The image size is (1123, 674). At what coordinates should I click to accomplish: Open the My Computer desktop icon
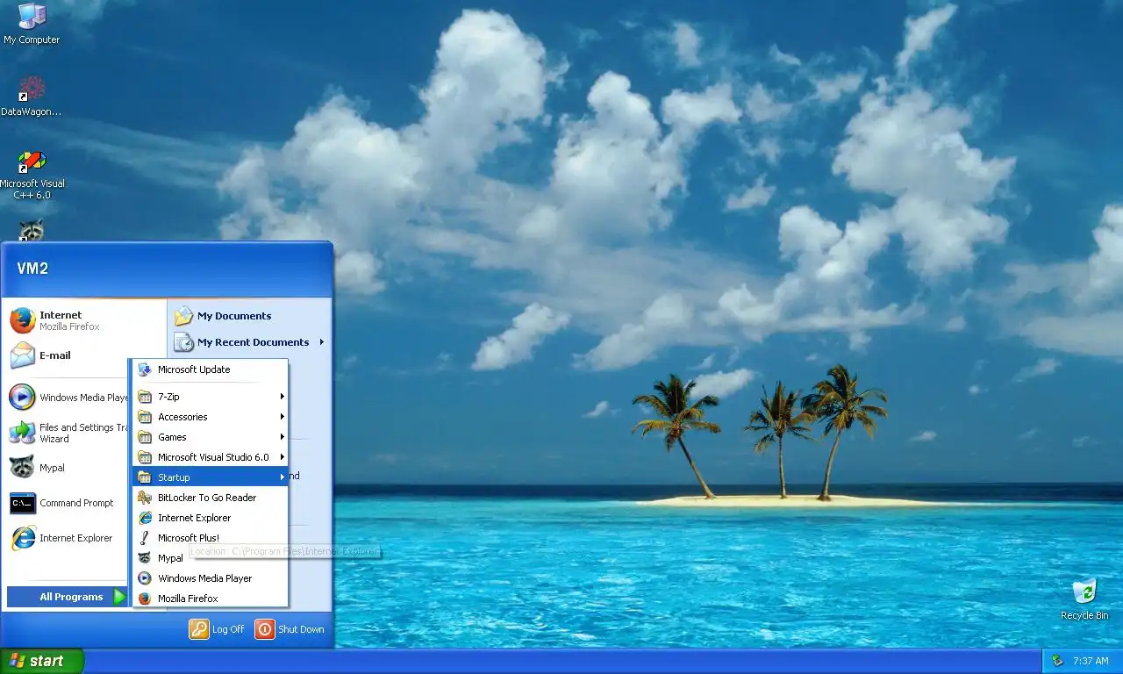coord(32,24)
